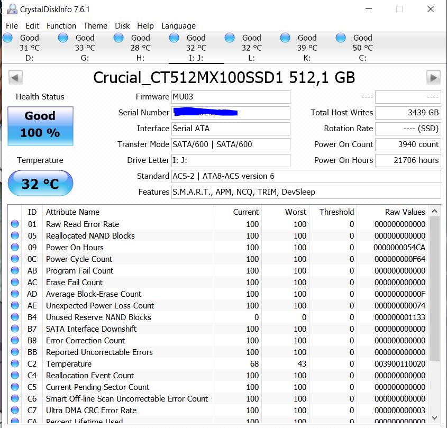Select disk G: status orb
The image size is (447, 428).
(63, 38)
